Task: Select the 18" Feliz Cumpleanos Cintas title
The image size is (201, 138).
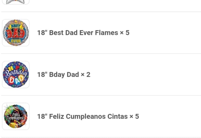Action: (82, 117)
